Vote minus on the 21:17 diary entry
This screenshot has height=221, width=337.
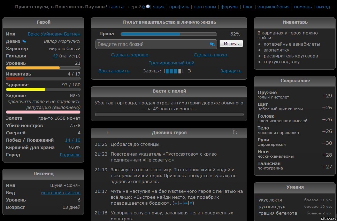[x=181, y=203]
